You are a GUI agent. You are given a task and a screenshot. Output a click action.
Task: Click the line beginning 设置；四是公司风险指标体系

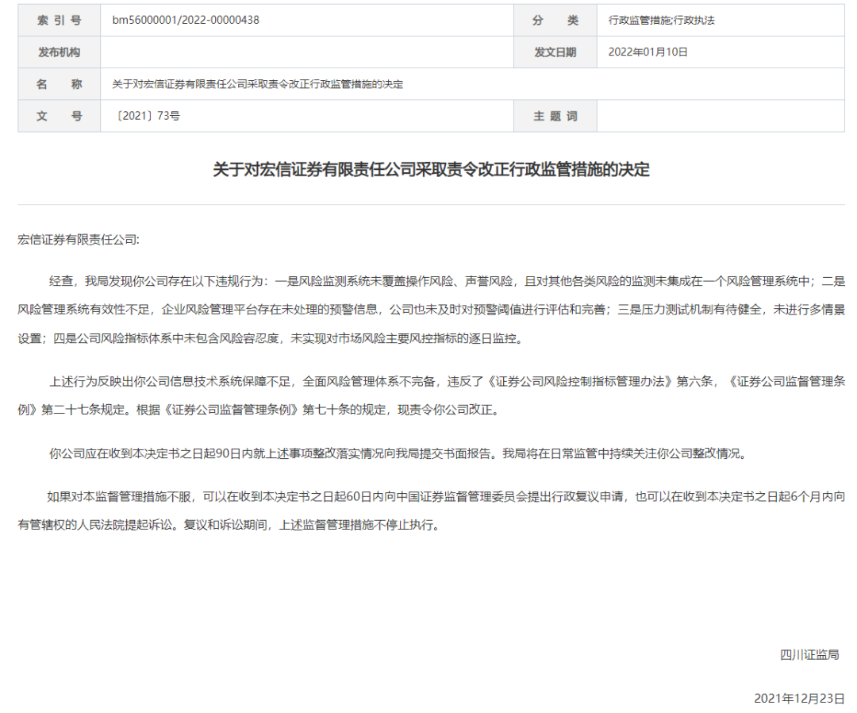271,338
